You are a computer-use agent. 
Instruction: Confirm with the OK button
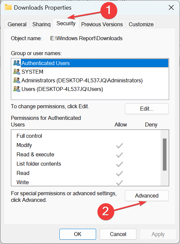[78, 234]
